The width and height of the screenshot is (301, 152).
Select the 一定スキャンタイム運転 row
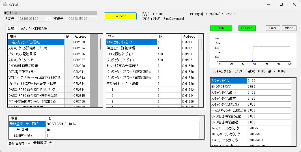coord(36,42)
